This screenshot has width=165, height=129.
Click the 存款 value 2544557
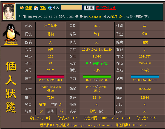pyautogui.click(x=145, y=57)
